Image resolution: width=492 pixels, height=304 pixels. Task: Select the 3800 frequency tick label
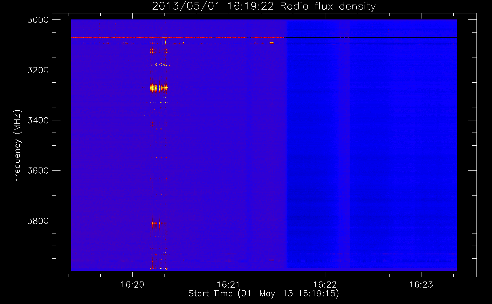pyautogui.click(x=38, y=221)
